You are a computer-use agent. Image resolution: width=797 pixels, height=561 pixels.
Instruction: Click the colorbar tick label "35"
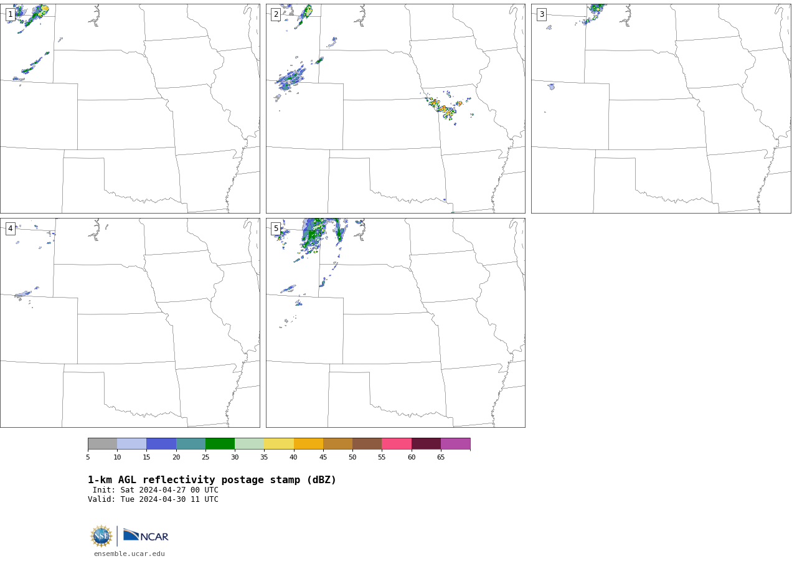coord(264,458)
